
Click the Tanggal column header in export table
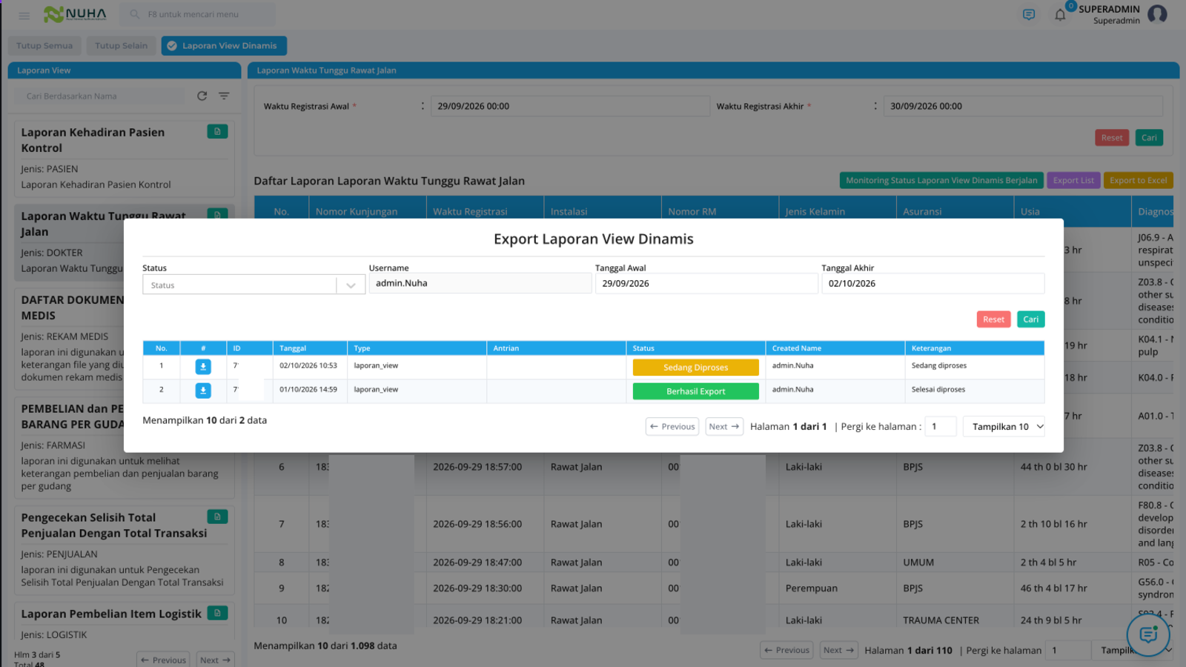310,348
